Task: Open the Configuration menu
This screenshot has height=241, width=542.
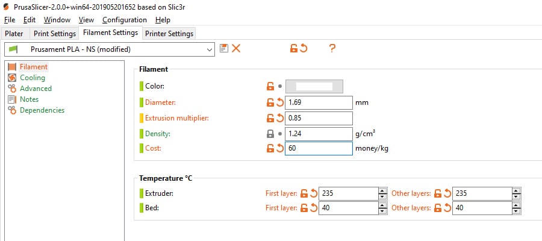Action: [125, 20]
